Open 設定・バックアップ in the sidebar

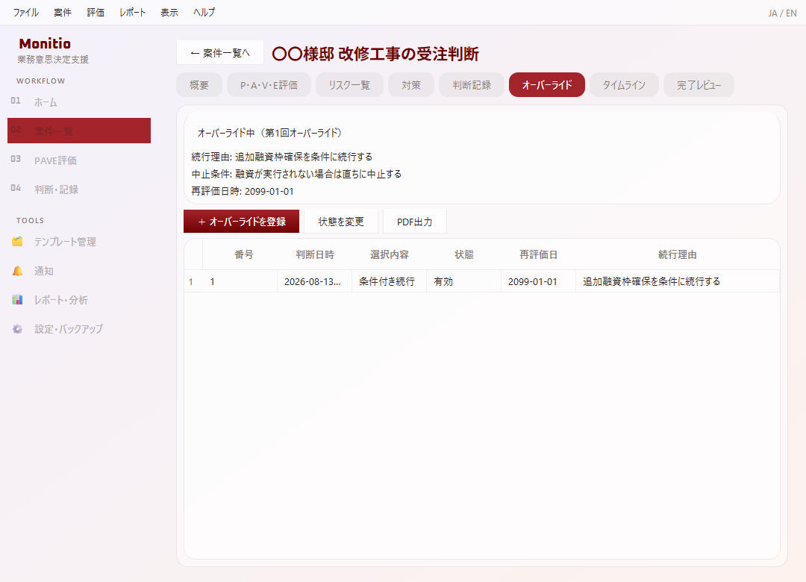point(79,329)
